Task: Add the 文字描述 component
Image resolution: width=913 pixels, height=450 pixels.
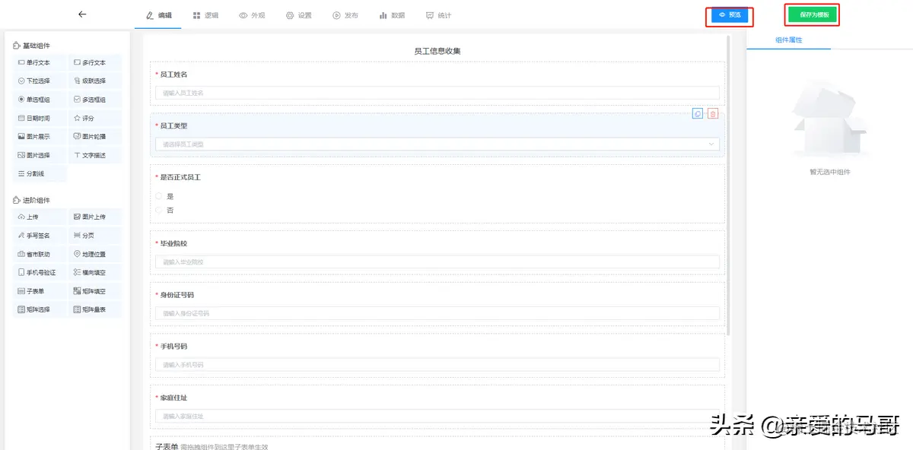Action: (x=95, y=155)
